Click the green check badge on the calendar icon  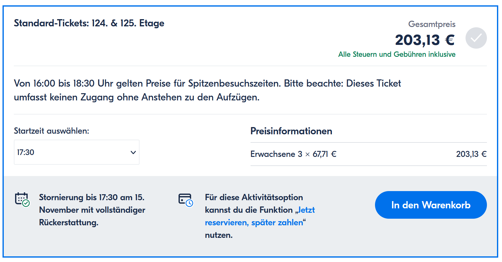click(x=26, y=203)
